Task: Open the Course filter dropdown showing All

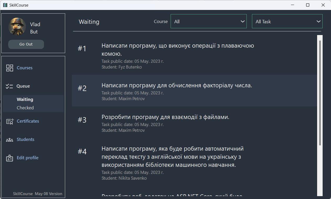Action: [209, 21]
